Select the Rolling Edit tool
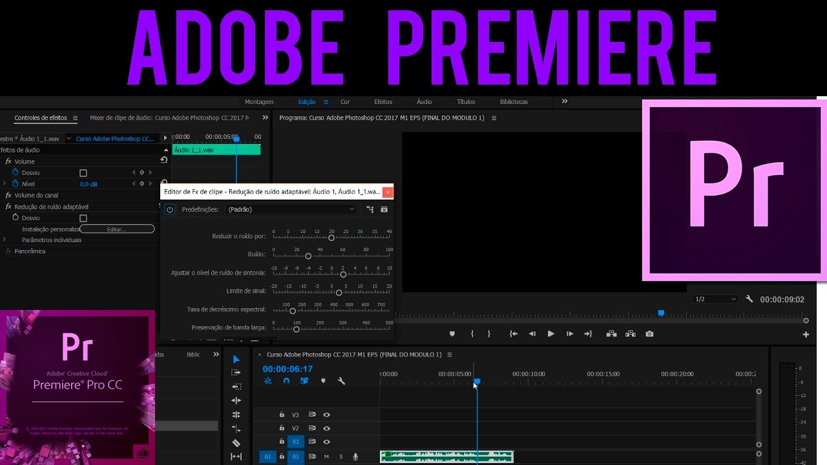Screen dimensions: 827x465 click(236, 415)
